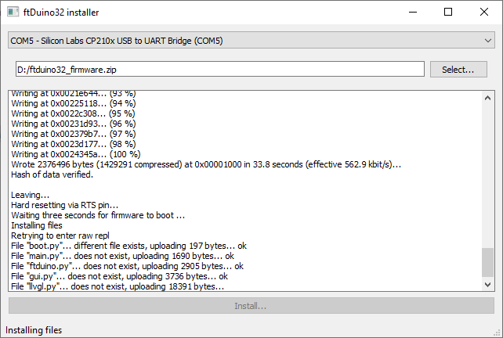Click the "Writing at 0x0024345a... (100 %)" line
Viewport: 503px width, 338px height.
click(x=76, y=154)
